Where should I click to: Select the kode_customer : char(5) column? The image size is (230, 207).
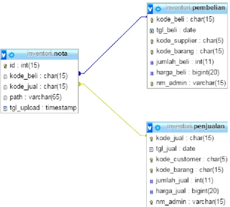[x=192, y=159]
